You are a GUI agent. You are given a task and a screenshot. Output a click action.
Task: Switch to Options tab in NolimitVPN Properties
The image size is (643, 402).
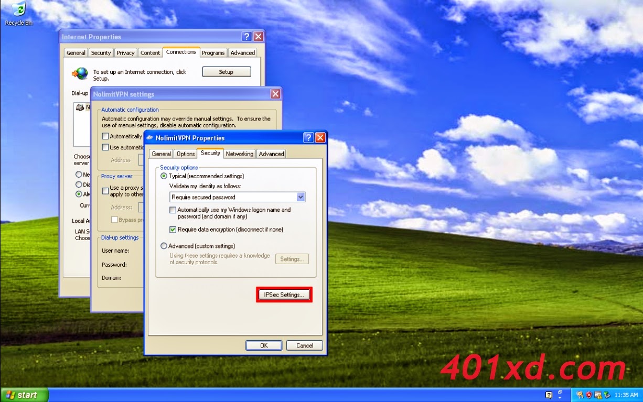186,154
